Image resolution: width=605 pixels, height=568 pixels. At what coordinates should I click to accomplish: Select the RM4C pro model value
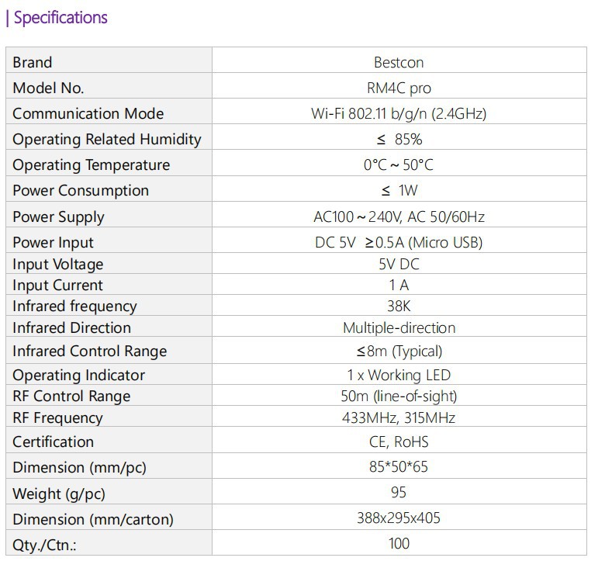pos(399,88)
